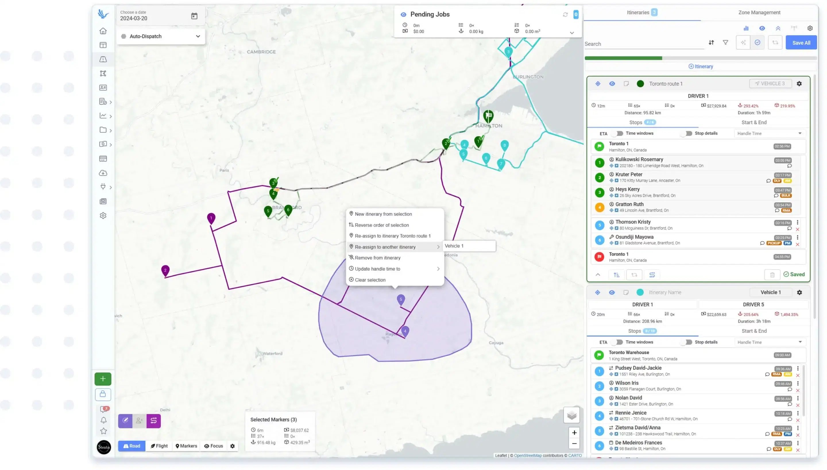The height and width of the screenshot is (470, 827).
Task: Click the Save All button
Action: click(x=801, y=42)
